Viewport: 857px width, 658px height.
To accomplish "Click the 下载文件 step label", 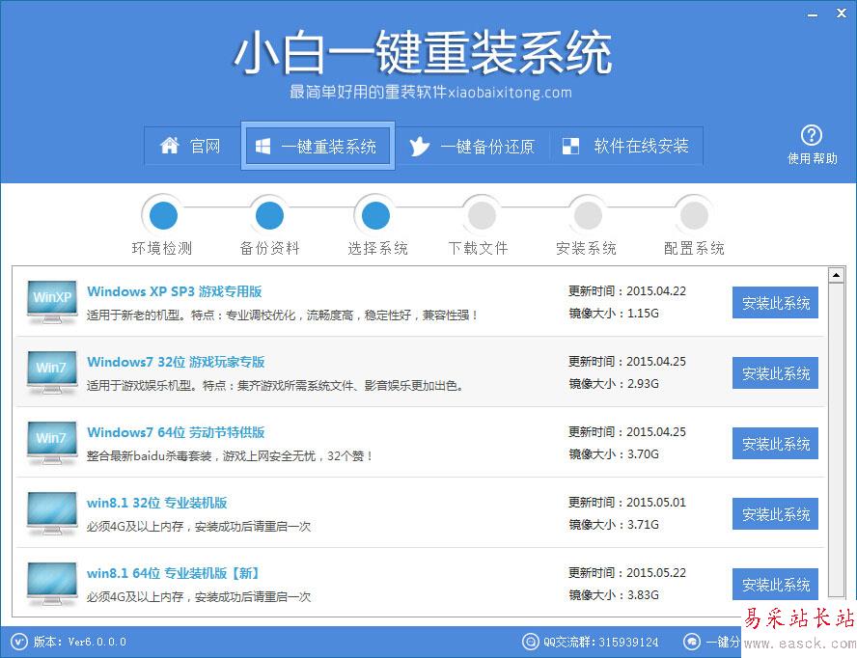I will pos(479,249).
